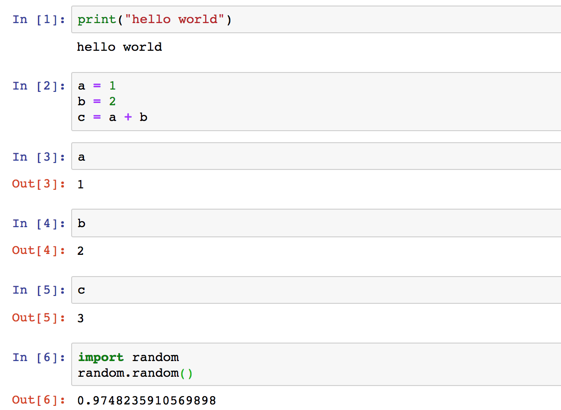Select the In [6] cell prompt

[39, 357]
